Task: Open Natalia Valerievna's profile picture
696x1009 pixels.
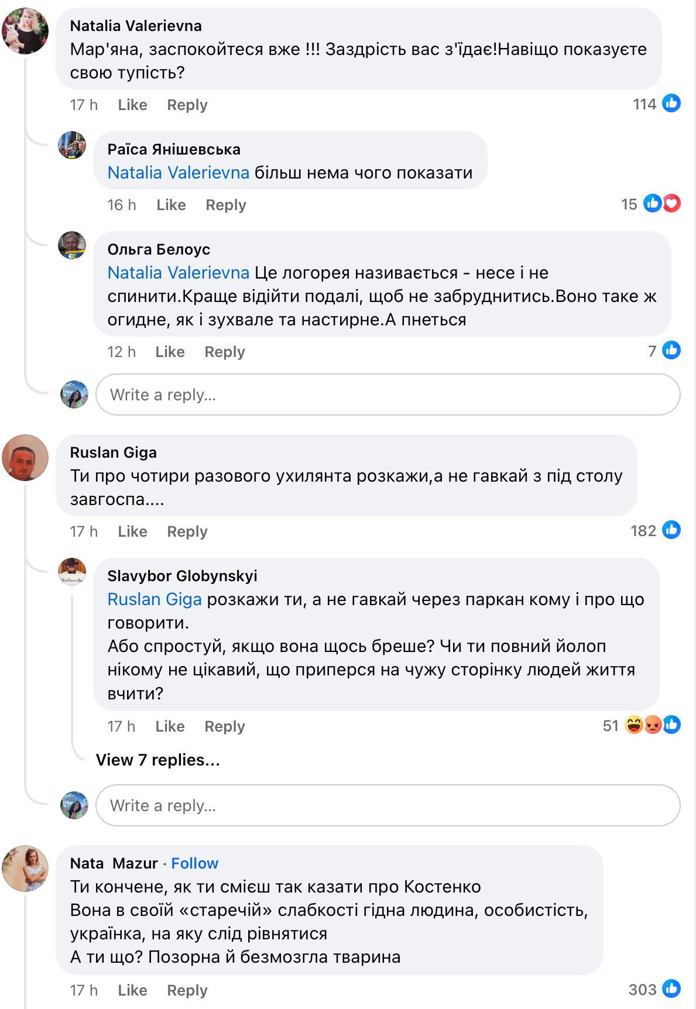Action: tap(25, 31)
